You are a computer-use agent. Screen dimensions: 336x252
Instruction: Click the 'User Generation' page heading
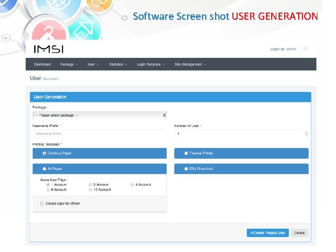tap(44, 78)
